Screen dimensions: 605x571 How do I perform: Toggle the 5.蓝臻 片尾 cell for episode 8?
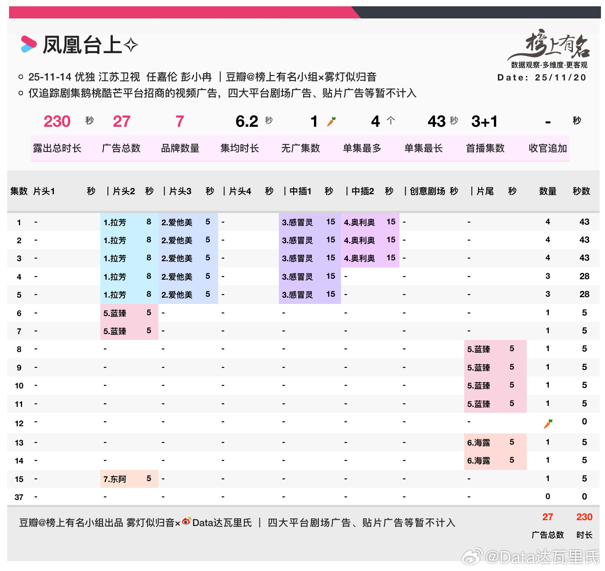click(478, 349)
